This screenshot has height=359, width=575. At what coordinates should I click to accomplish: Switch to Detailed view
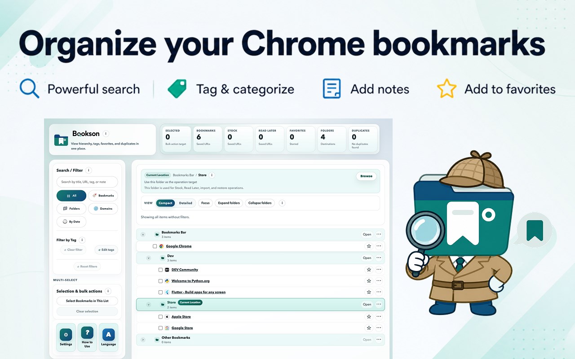click(186, 203)
